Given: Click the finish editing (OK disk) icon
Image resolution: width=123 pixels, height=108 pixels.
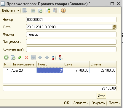Looking at the screenshot, I should [33, 57].
